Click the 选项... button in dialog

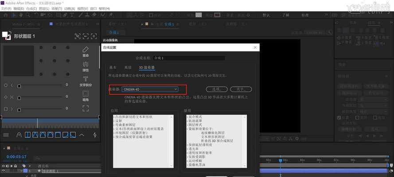217,89
